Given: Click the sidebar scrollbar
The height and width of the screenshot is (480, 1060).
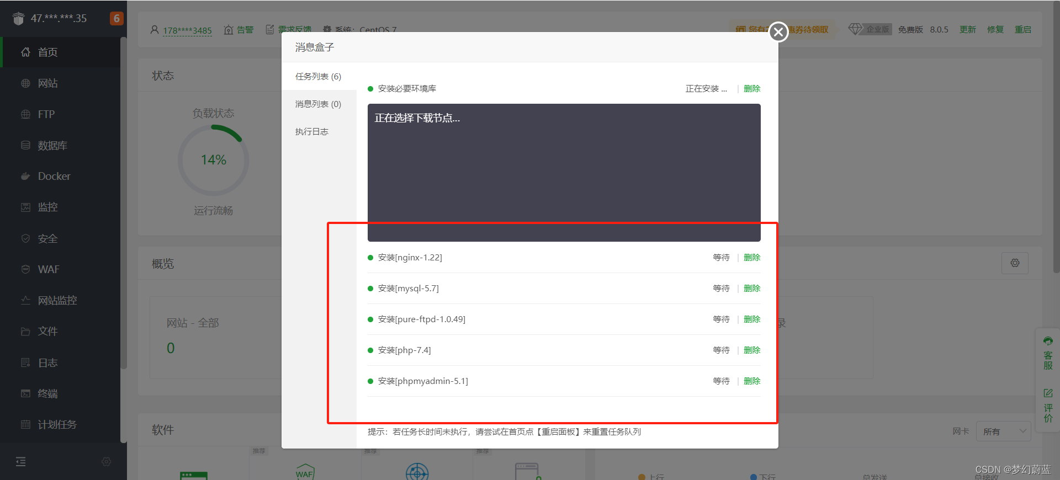Looking at the screenshot, I should (x=124, y=202).
